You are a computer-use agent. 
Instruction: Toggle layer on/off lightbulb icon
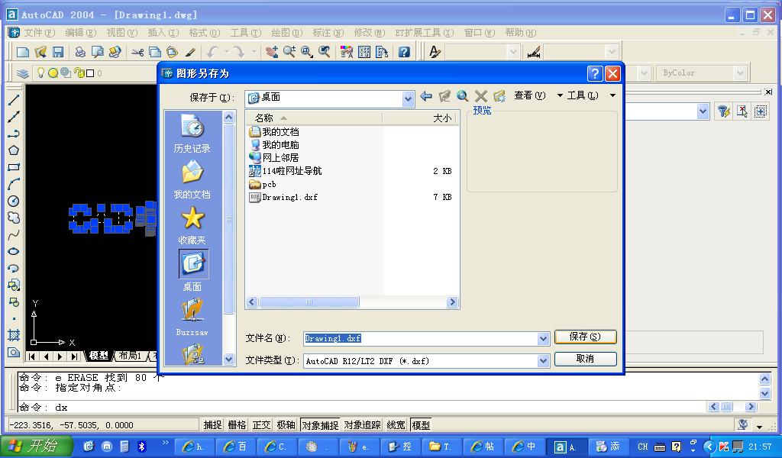(41, 73)
